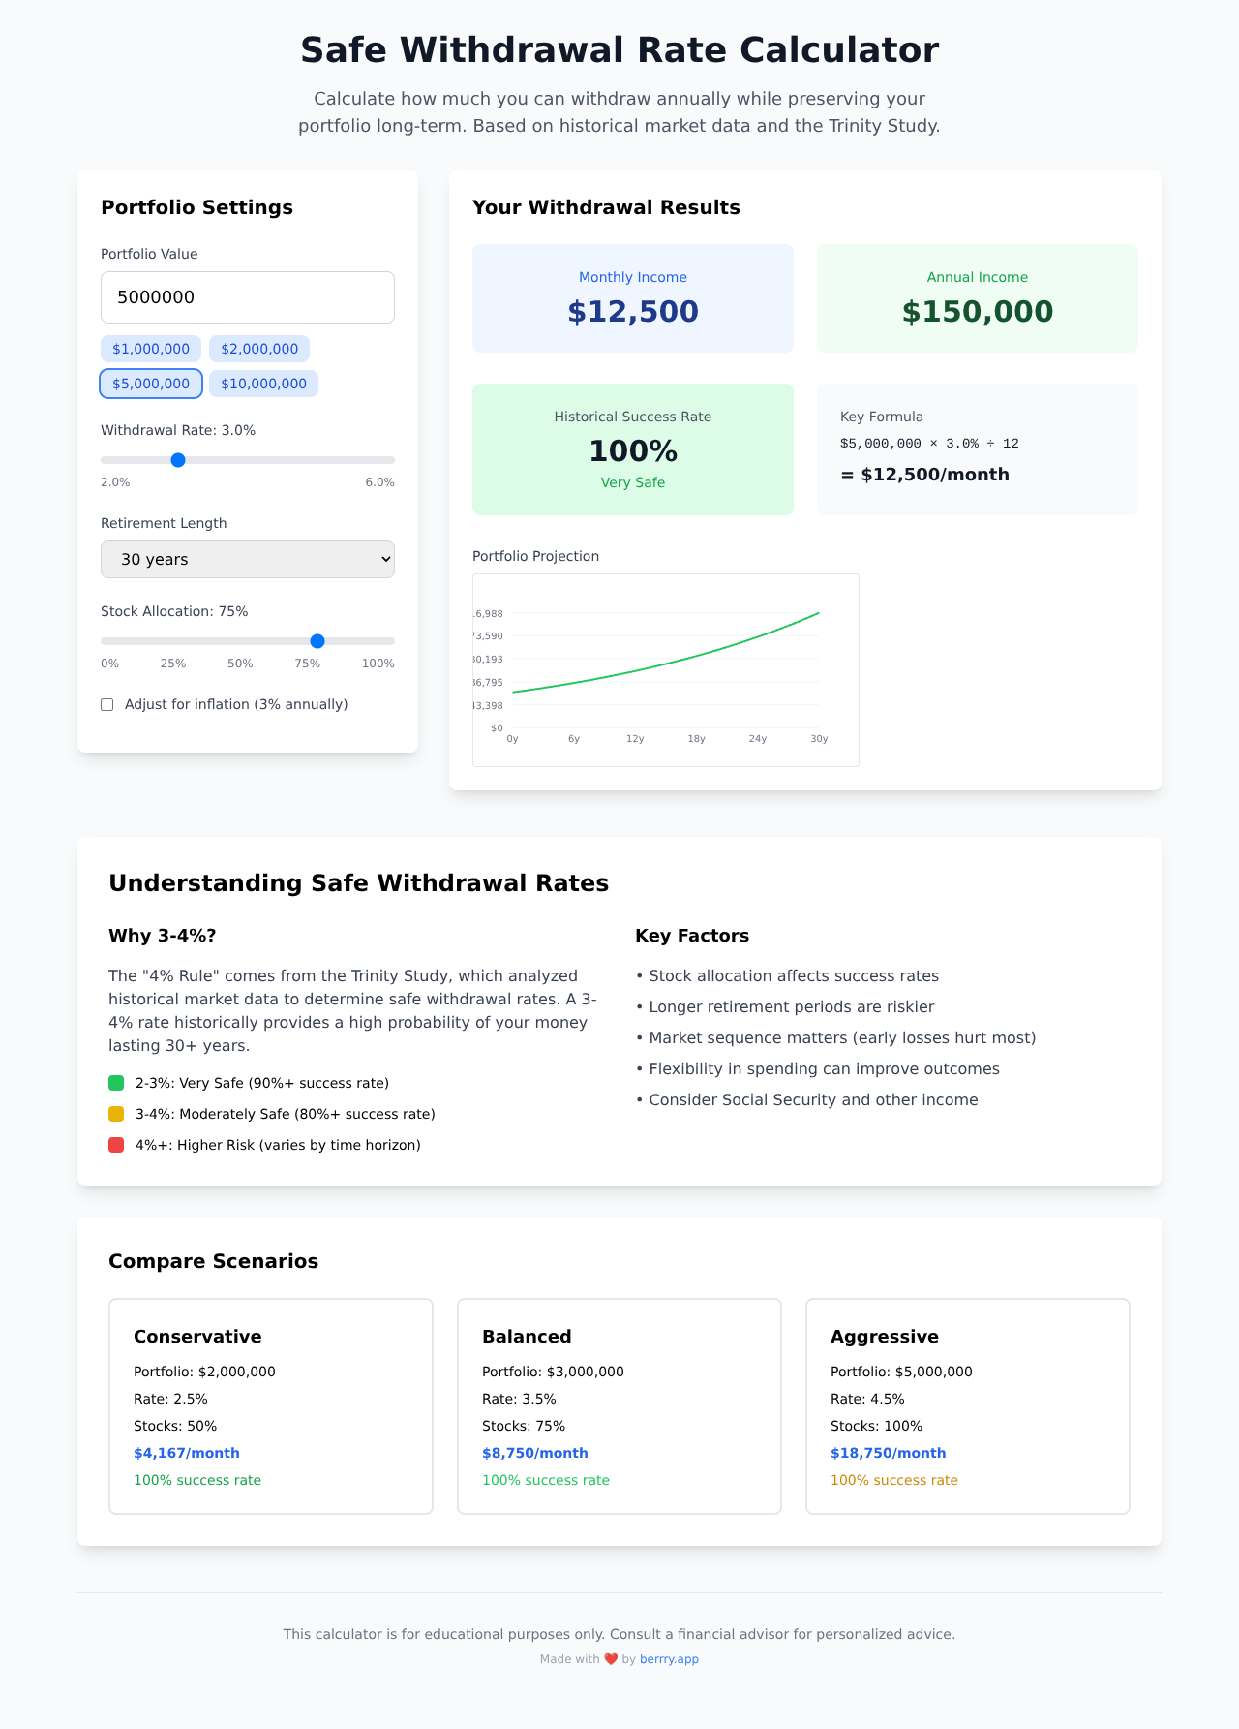Image resolution: width=1239 pixels, height=1729 pixels.
Task: Open the Retirement Length dropdown
Action: pyautogui.click(x=248, y=559)
